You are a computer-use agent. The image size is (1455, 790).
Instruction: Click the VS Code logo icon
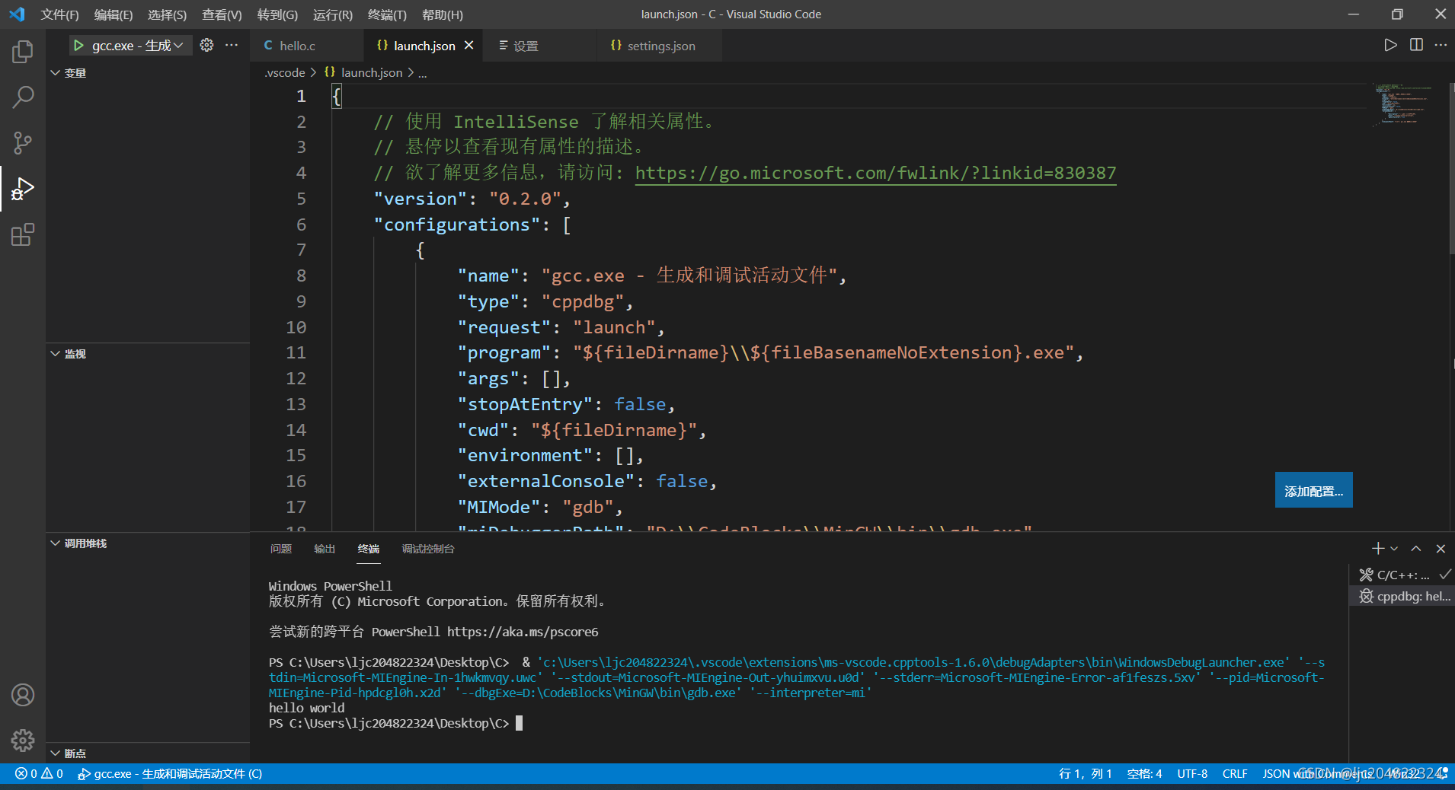coord(17,14)
